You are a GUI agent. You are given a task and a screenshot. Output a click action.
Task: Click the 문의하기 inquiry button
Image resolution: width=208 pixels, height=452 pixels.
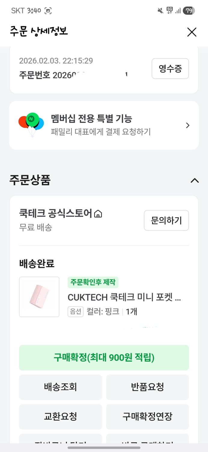pos(166,221)
